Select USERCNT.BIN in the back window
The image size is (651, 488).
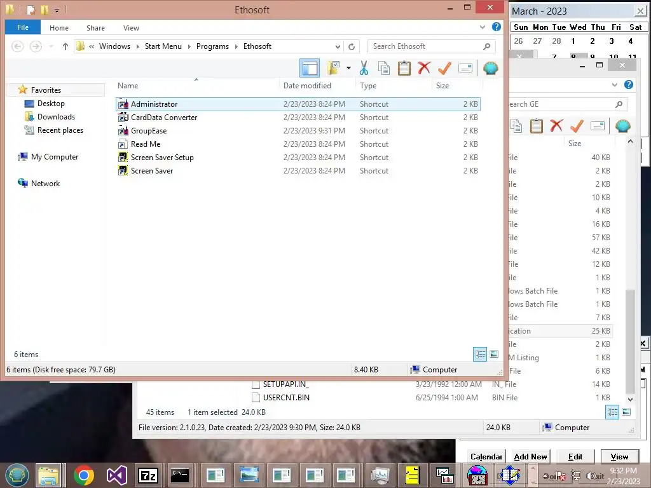click(x=286, y=398)
